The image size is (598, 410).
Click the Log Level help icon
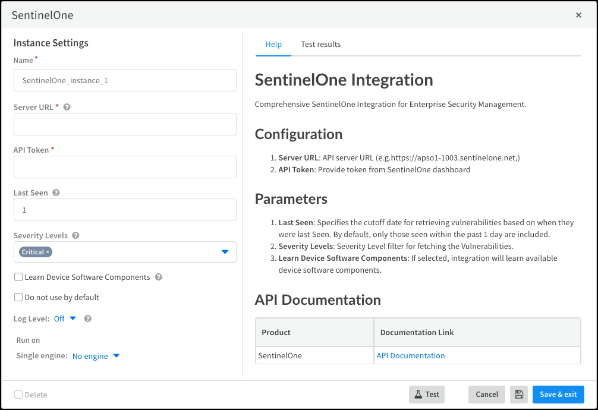point(88,319)
